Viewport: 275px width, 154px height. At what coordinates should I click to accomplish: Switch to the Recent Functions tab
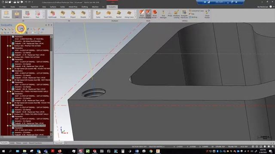pyautogui.click(x=35, y=143)
